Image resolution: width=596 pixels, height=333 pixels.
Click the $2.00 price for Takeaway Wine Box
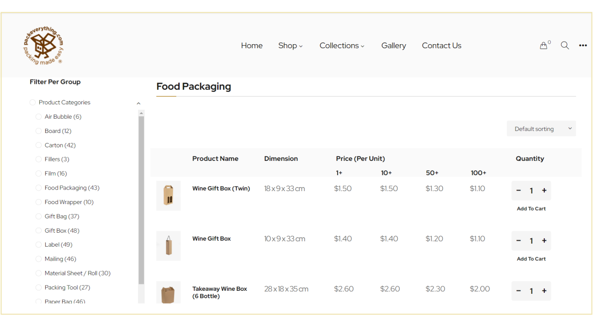pos(480,289)
